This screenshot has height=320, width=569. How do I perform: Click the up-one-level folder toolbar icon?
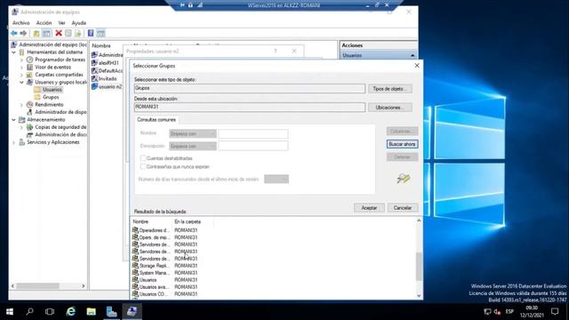coord(36,34)
